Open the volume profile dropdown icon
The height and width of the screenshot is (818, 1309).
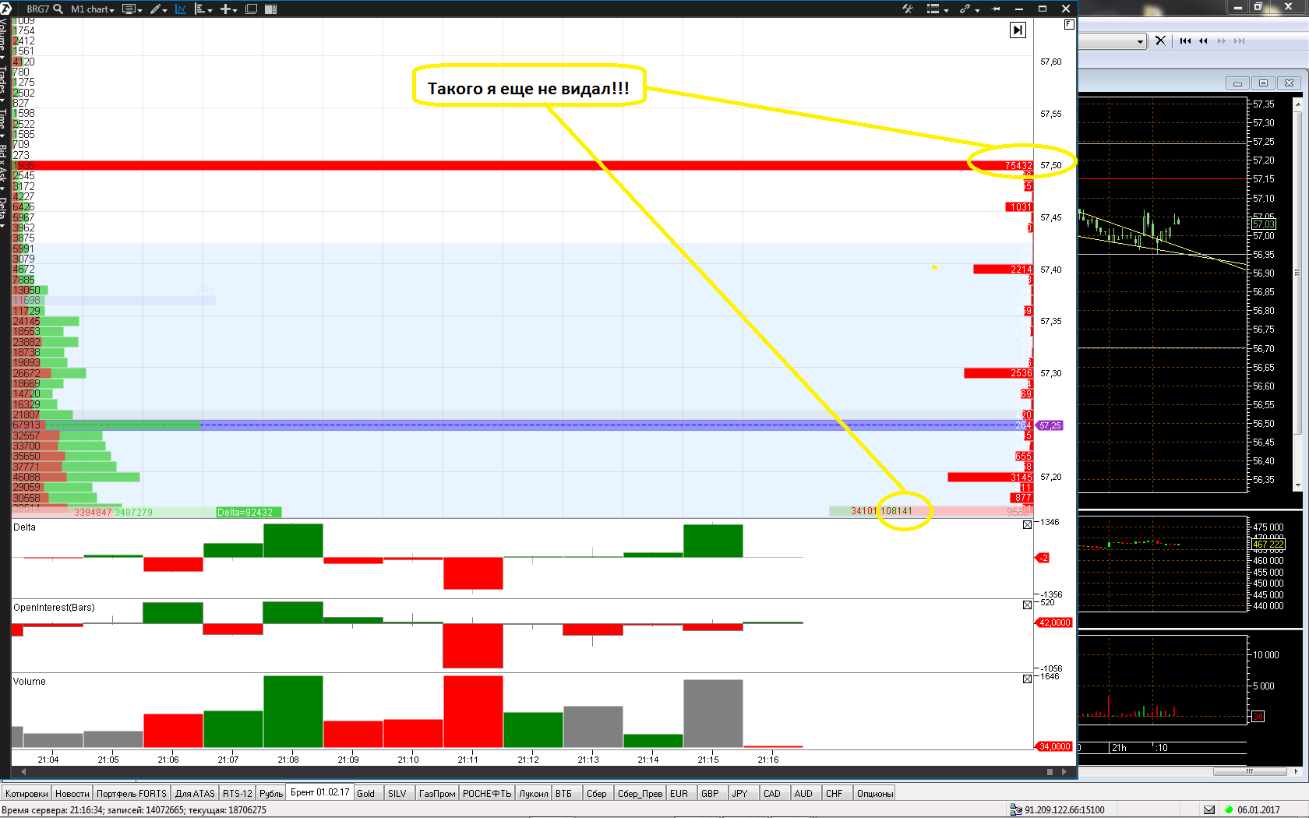pos(203,9)
